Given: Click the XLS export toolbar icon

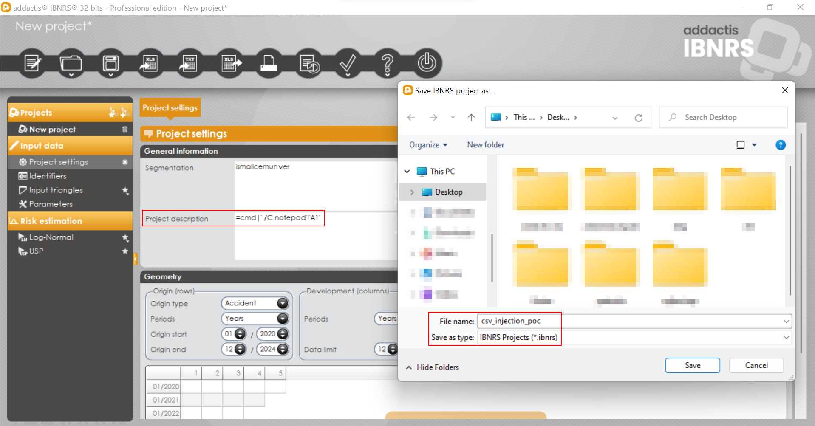Looking at the screenshot, I should tap(230, 63).
